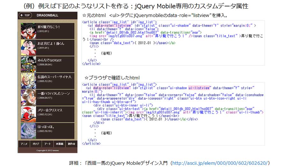Click the '☆元のhtml' heading text
The image size is (287, 167).
94,16
